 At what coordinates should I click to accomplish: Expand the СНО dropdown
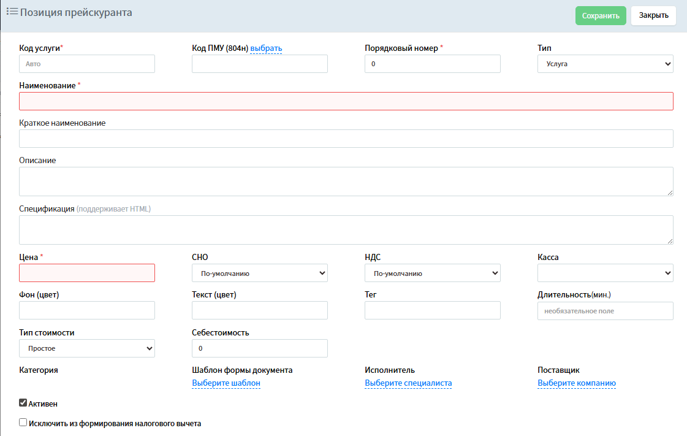click(x=259, y=273)
